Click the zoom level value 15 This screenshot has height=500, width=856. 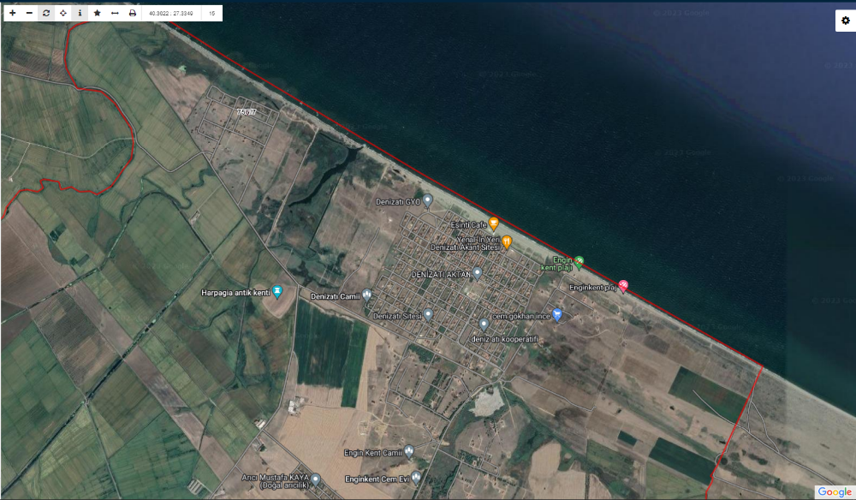pyautogui.click(x=211, y=13)
